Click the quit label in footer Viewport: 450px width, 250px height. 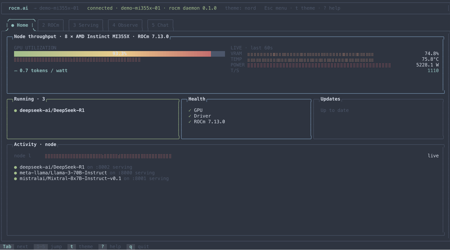pyautogui.click(x=143, y=247)
